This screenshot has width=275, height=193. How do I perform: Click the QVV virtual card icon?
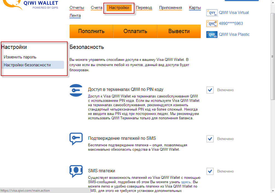[x=212, y=13]
